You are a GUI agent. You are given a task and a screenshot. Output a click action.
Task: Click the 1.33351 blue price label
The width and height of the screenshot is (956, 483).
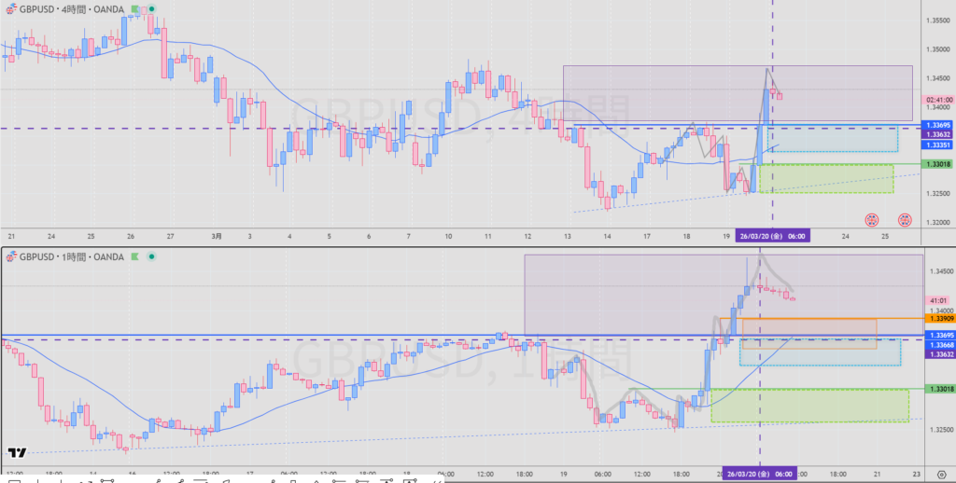tap(938, 145)
